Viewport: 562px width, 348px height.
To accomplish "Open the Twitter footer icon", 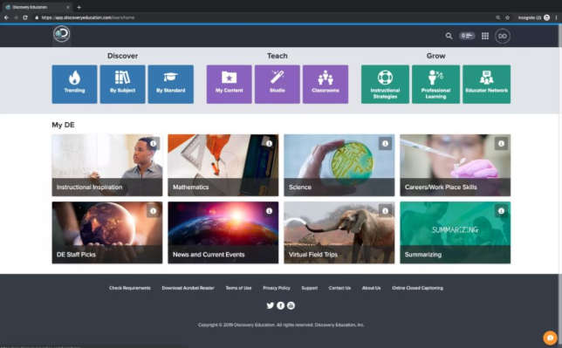I will [271, 305].
